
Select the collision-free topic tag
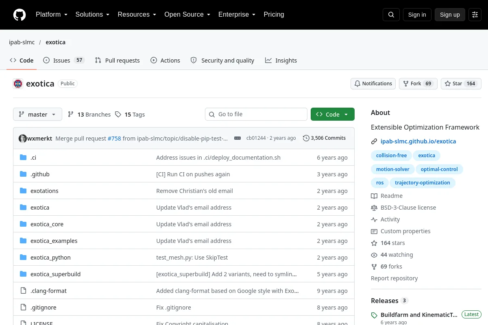391,156
